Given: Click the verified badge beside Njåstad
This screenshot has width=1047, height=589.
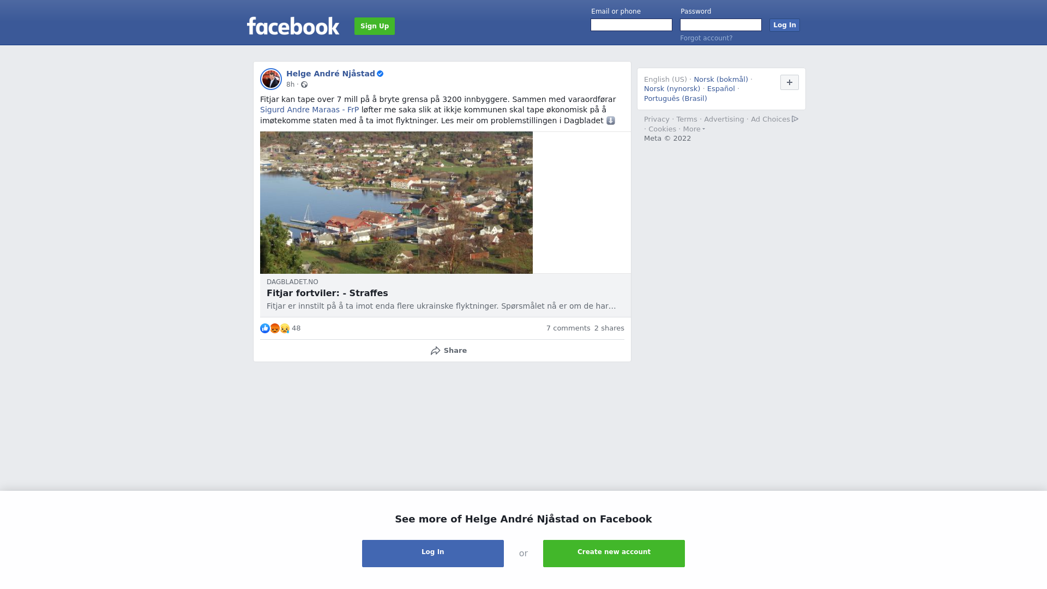Looking at the screenshot, I should coord(380,74).
